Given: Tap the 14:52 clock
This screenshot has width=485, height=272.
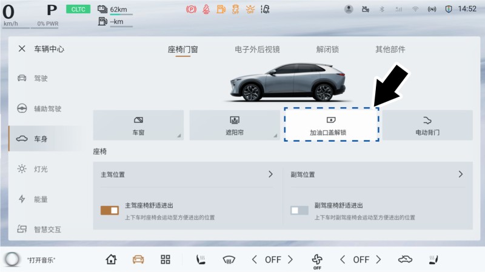Looking at the screenshot, I should (x=467, y=8).
